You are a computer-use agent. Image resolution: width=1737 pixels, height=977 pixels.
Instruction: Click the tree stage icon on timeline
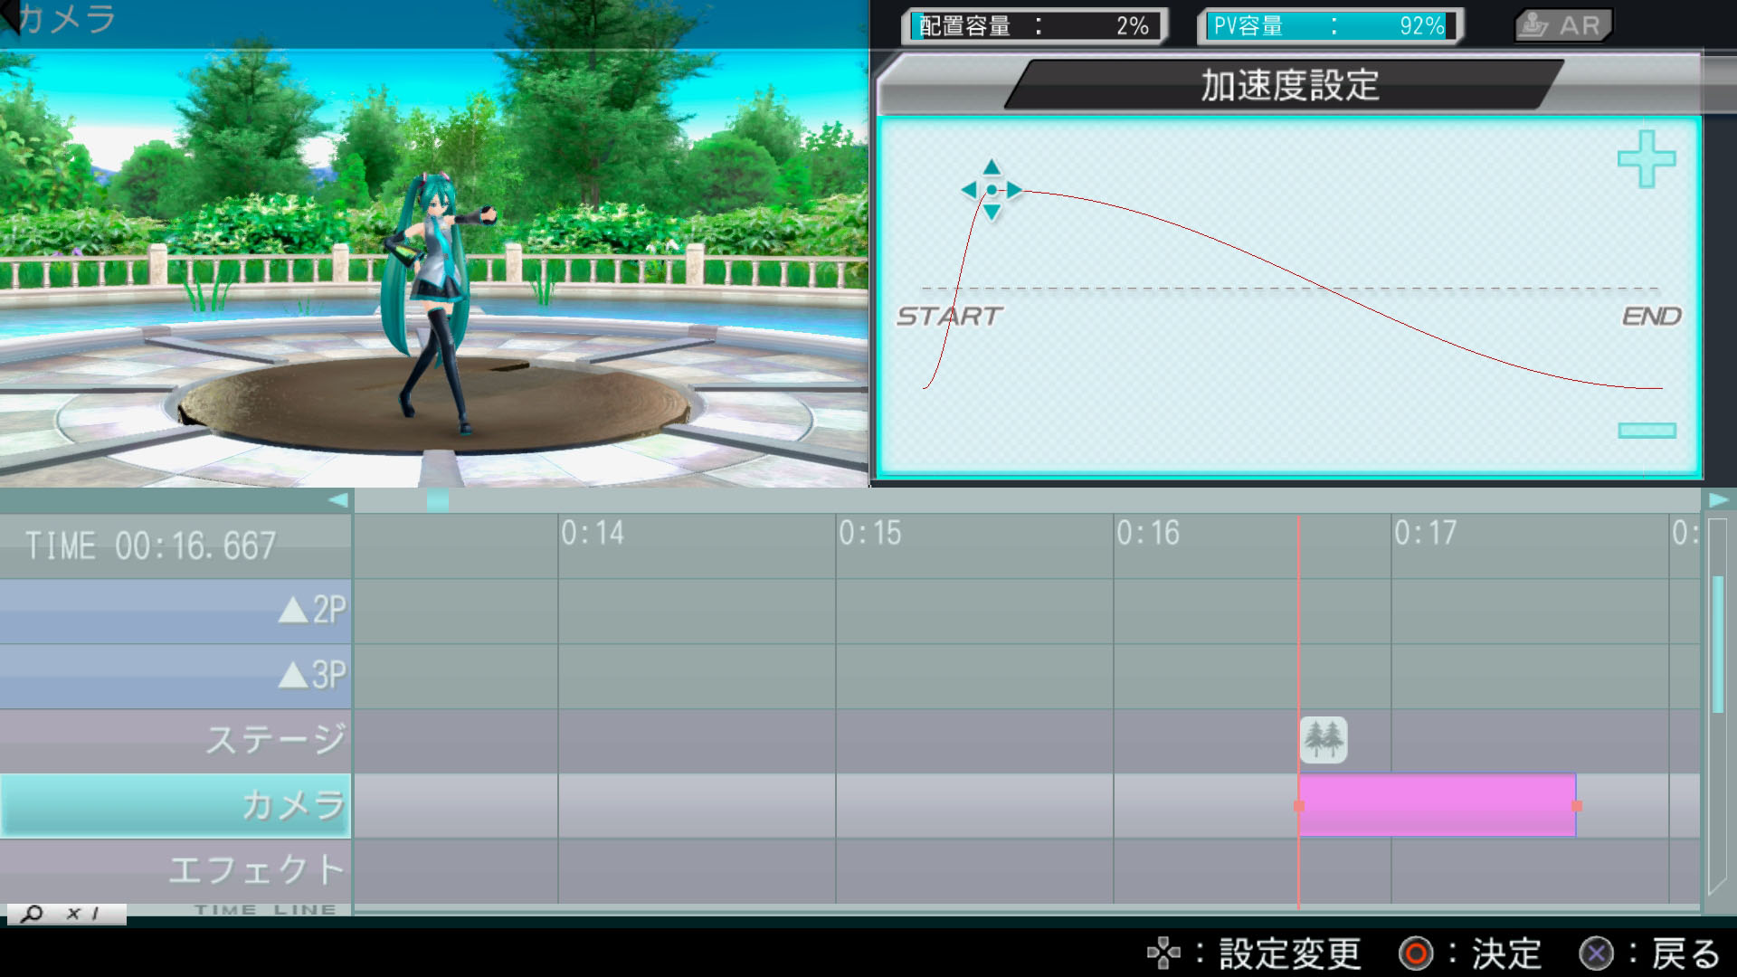click(1323, 739)
